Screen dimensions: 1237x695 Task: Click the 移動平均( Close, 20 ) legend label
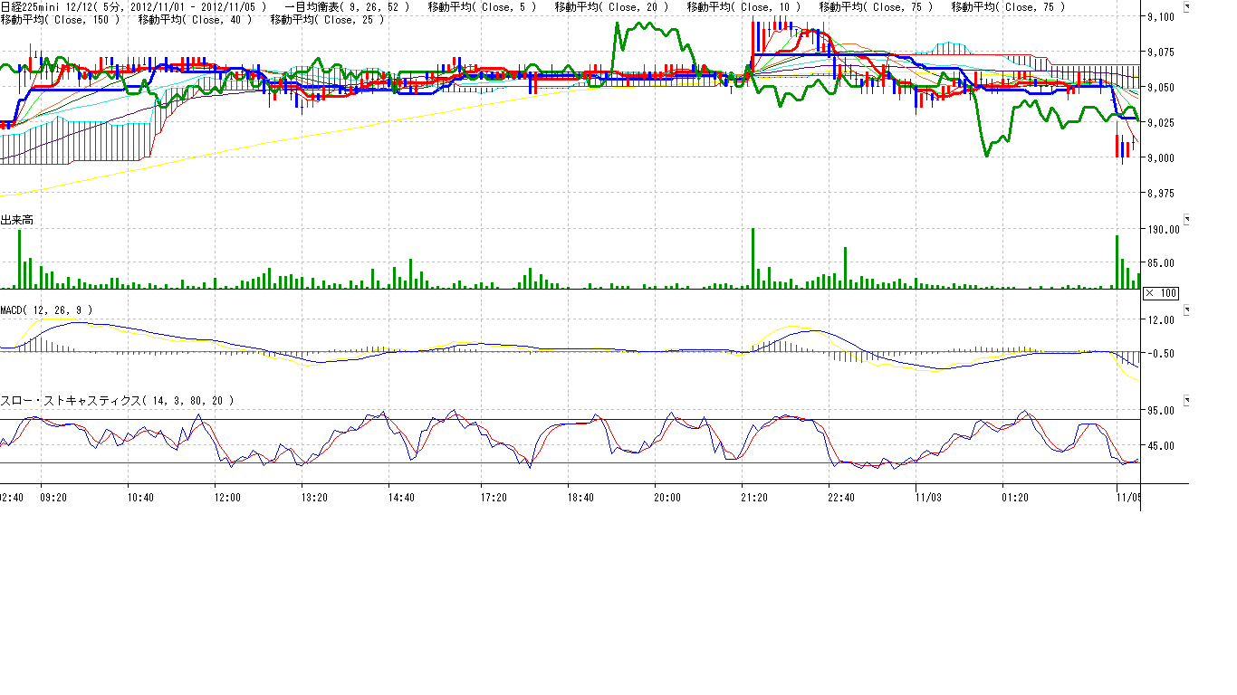611,7
